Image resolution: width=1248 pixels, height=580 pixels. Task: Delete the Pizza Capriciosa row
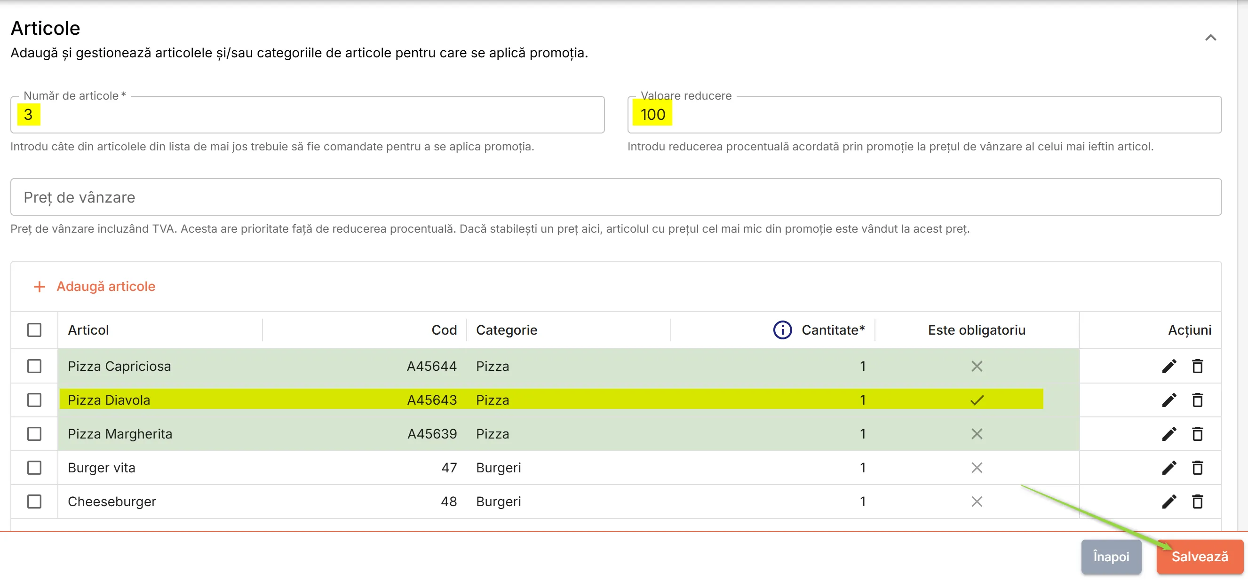(1197, 367)
